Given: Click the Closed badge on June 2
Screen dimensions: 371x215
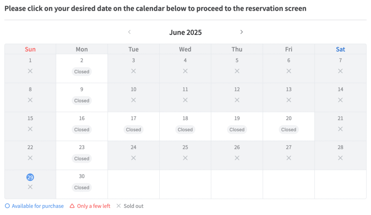Looking at the screenshot, I should point(82,72).
